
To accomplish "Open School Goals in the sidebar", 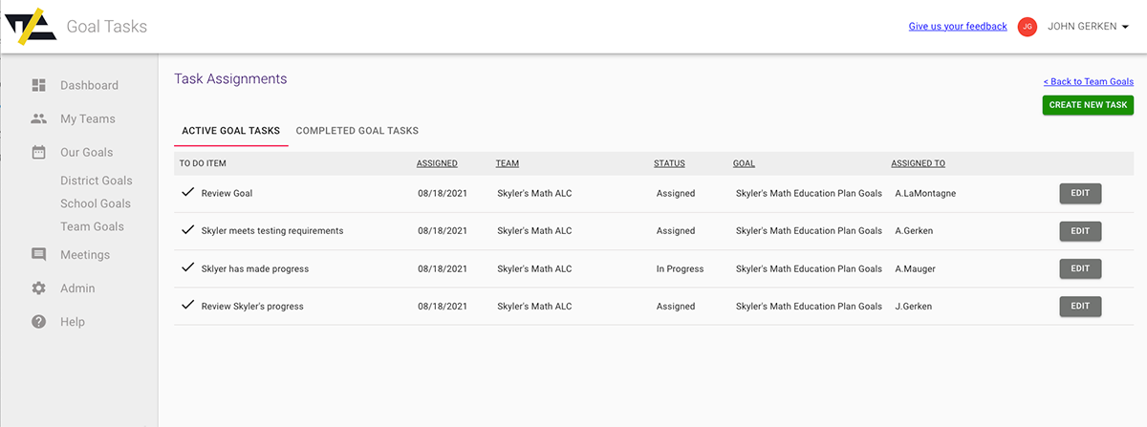I will coord(96,203).
